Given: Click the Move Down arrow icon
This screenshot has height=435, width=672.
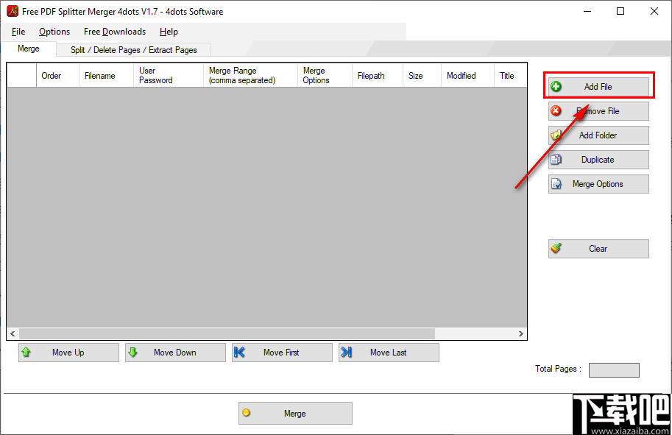Looking at the screenshot, I should [134, 352].
